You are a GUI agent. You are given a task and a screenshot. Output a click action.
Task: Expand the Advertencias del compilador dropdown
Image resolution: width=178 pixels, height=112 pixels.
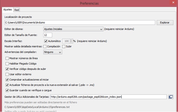52,52
